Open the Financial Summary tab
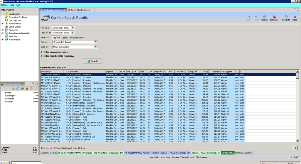 tap(243, 153)
